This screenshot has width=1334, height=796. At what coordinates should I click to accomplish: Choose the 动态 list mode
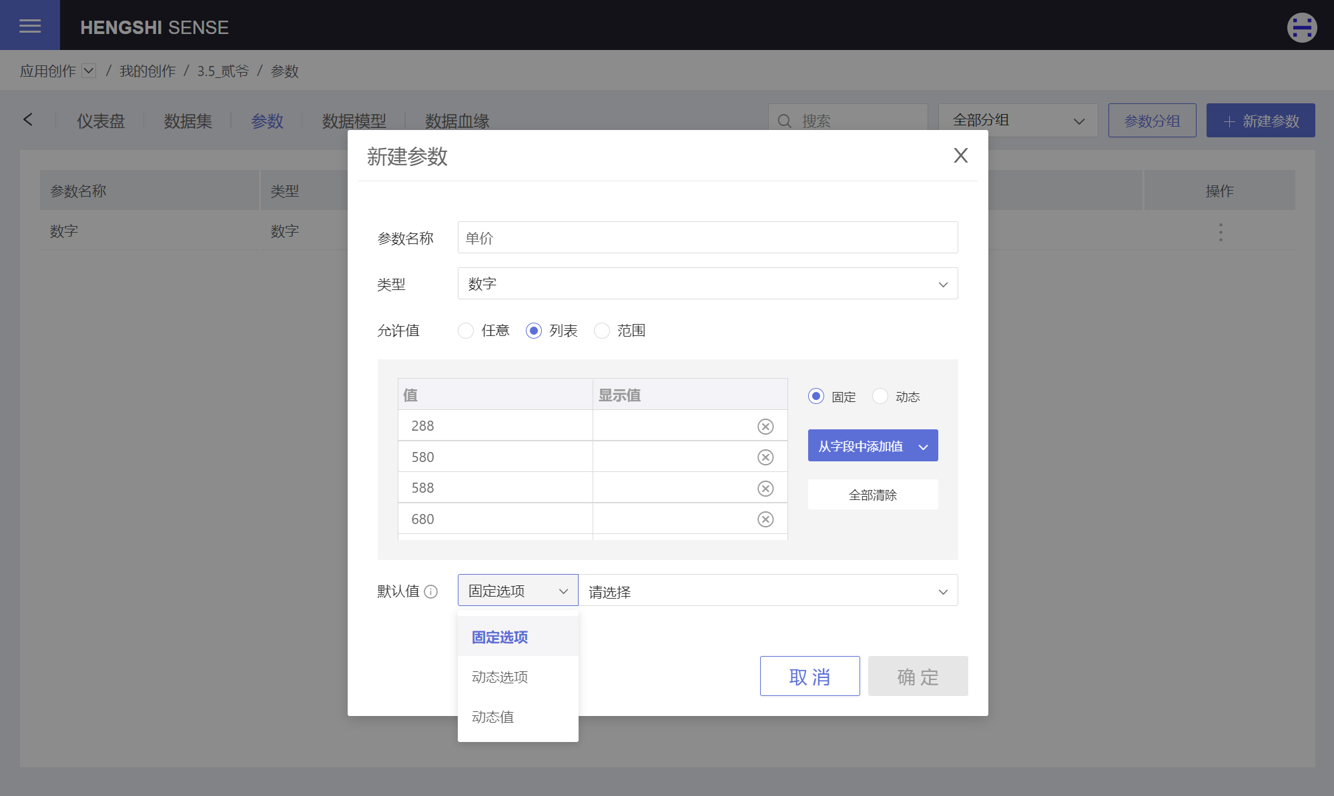[x=880, y=396]
